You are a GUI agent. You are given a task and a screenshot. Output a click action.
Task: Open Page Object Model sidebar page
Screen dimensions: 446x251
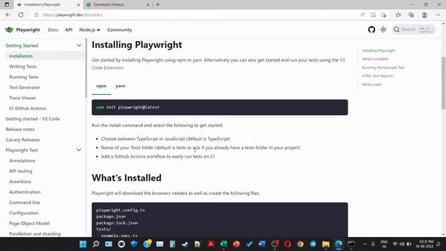click(29, 223)
